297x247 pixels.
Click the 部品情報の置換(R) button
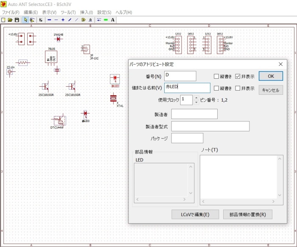coord(247,214)
